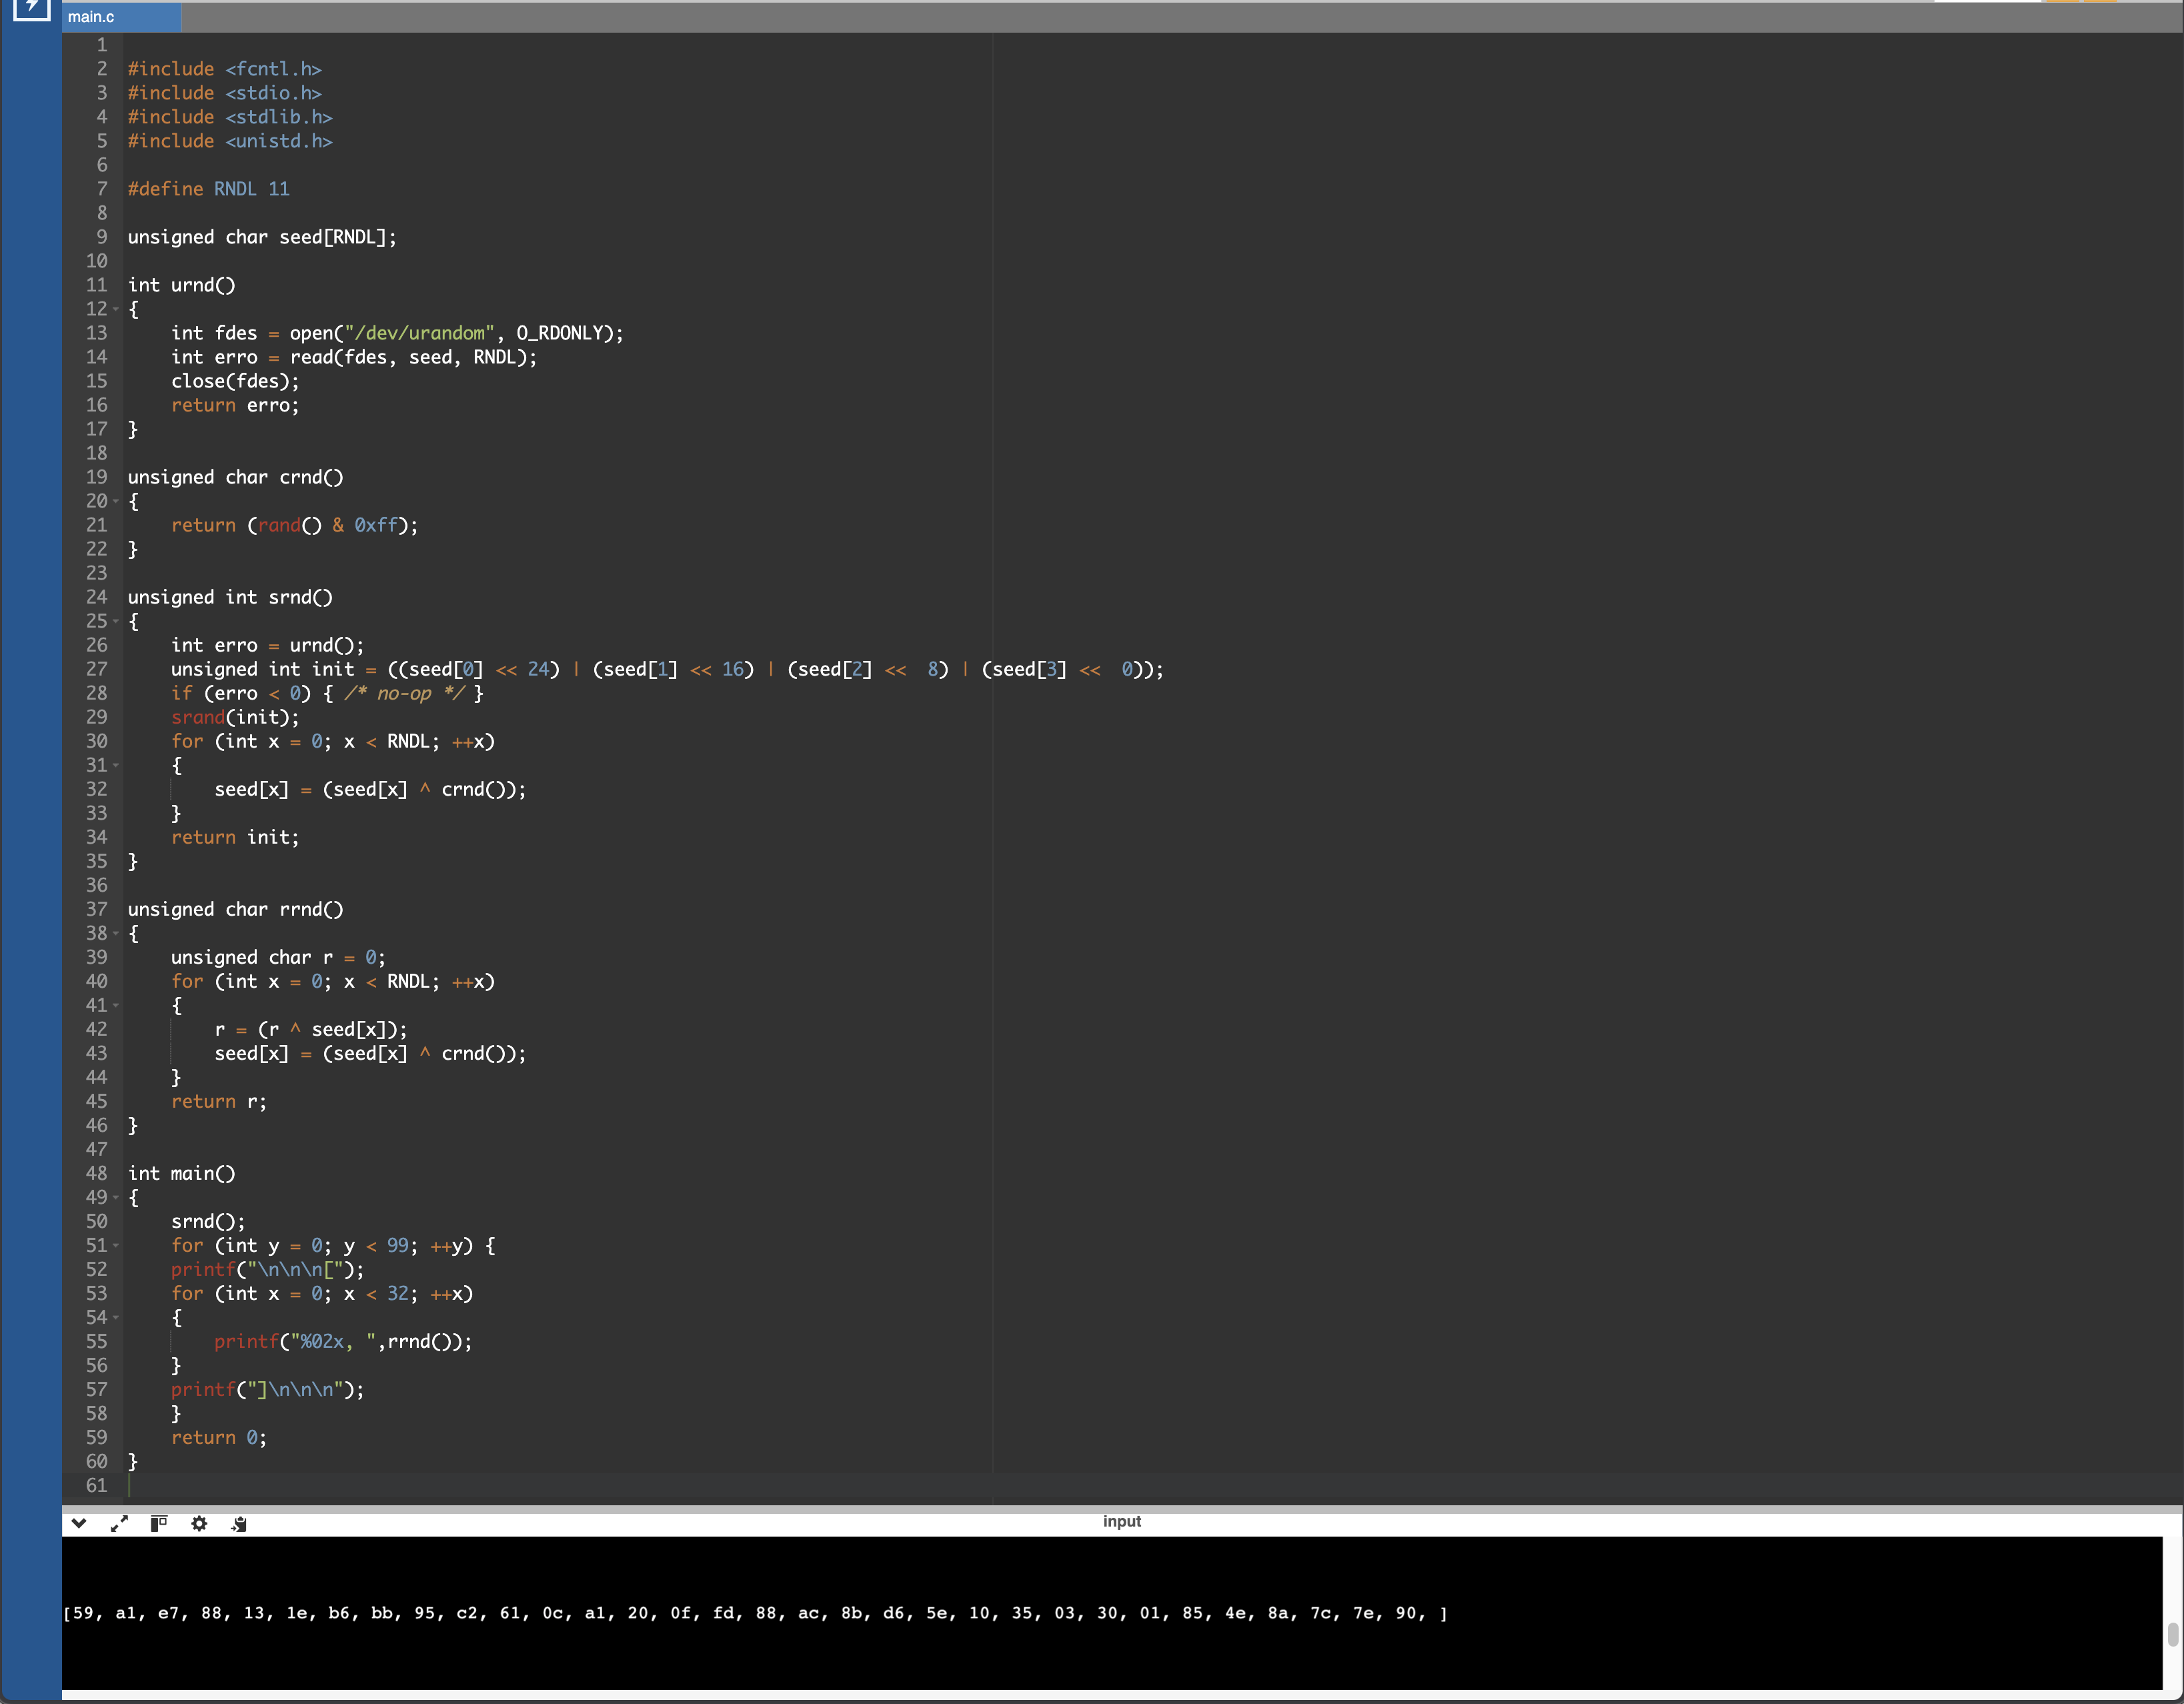Collapse urnd function fold arrow line 12
Screen dimensions: 2184x1704
(116, 309)
